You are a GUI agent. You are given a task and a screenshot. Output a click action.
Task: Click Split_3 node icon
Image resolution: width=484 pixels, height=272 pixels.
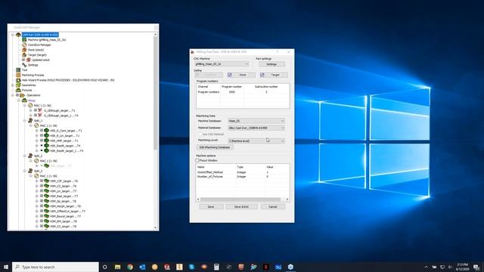(x=30, y=171)
